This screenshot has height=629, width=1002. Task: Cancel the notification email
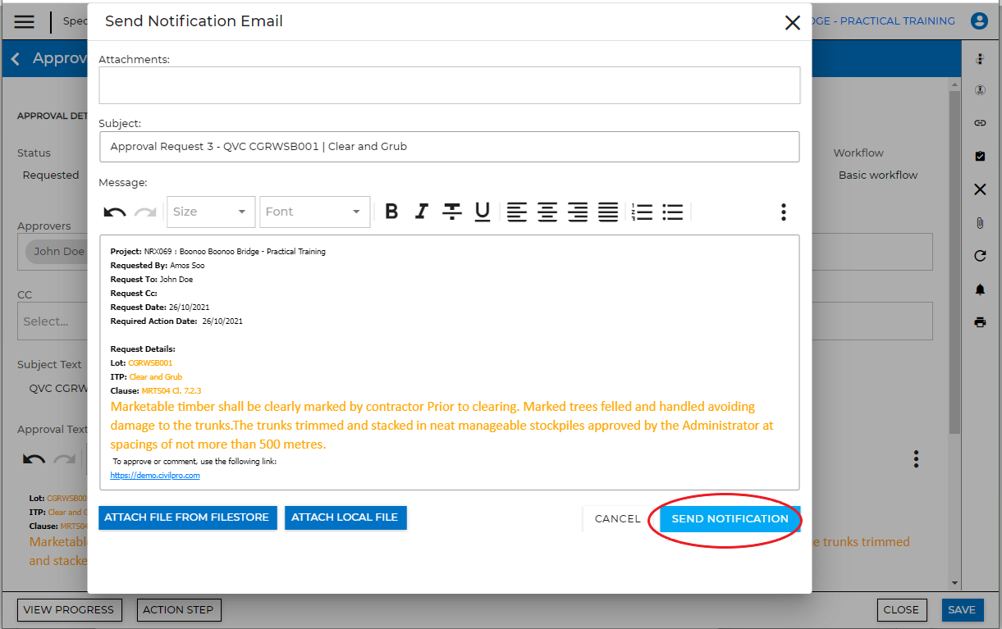[x=617, y=519]
